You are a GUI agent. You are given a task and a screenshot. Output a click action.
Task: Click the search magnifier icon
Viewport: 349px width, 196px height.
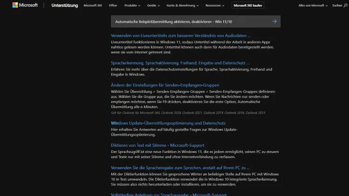[345, 5]
